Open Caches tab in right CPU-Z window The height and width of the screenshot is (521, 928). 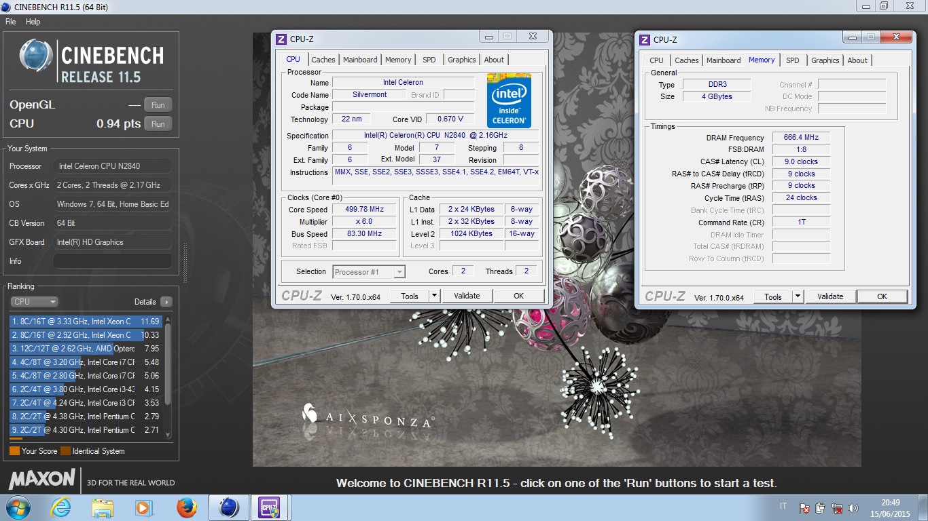point(687,60)
